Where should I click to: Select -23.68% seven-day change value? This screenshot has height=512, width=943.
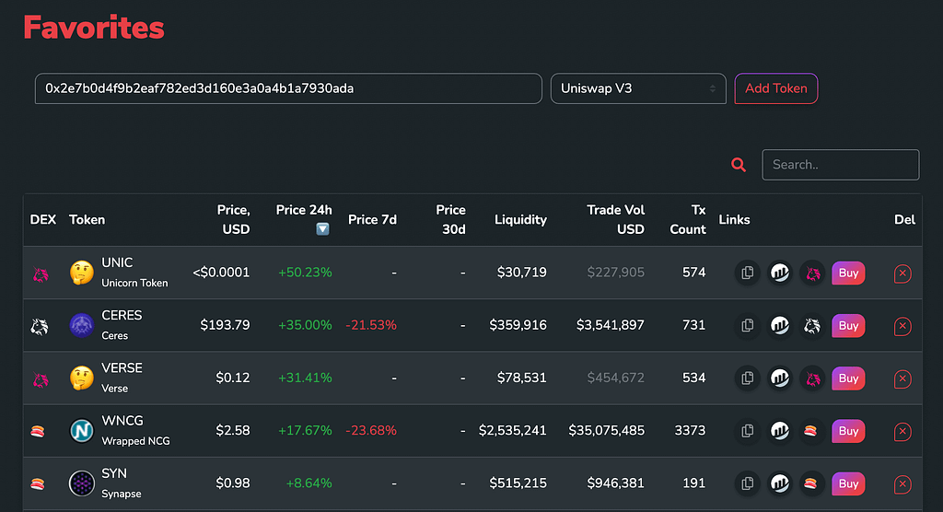pyautogui.click(x=371, y=431)
